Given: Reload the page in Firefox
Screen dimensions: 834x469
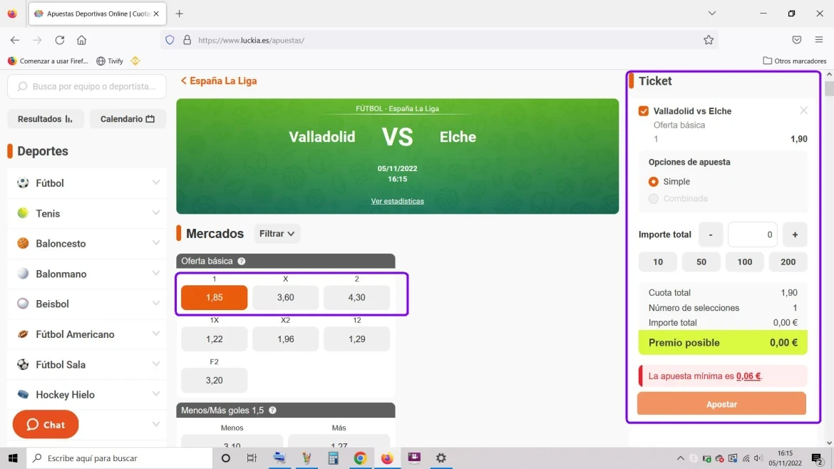Looking at the screenshot, I should (x=60, y=40).
